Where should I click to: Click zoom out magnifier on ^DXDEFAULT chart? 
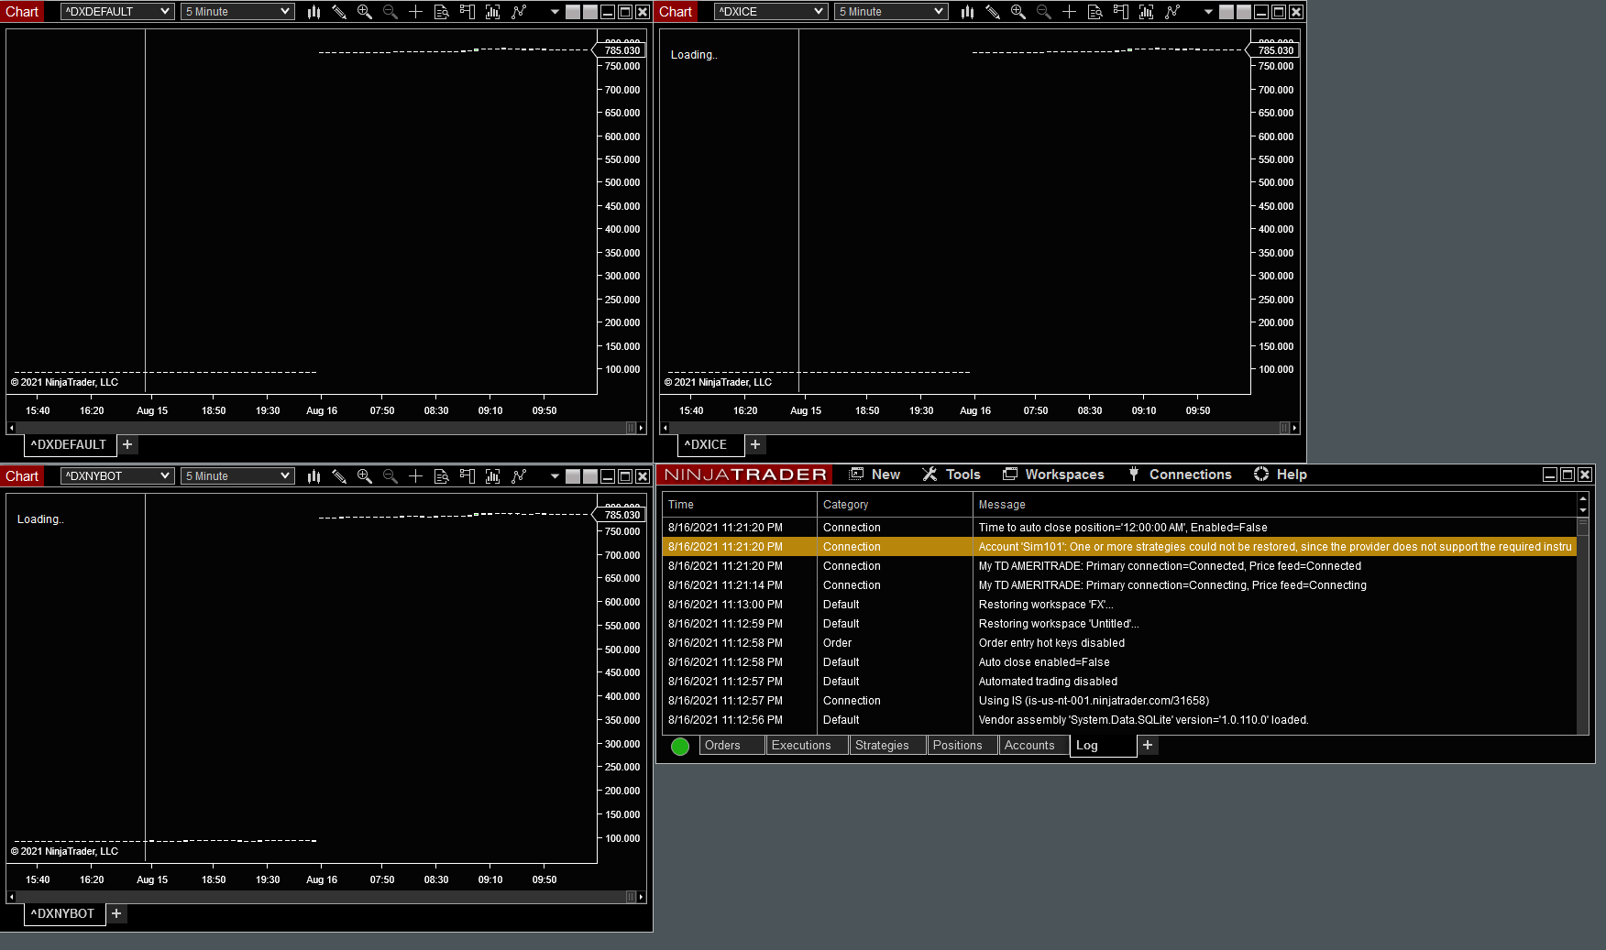pyautogui.click(x=390, y=12)
